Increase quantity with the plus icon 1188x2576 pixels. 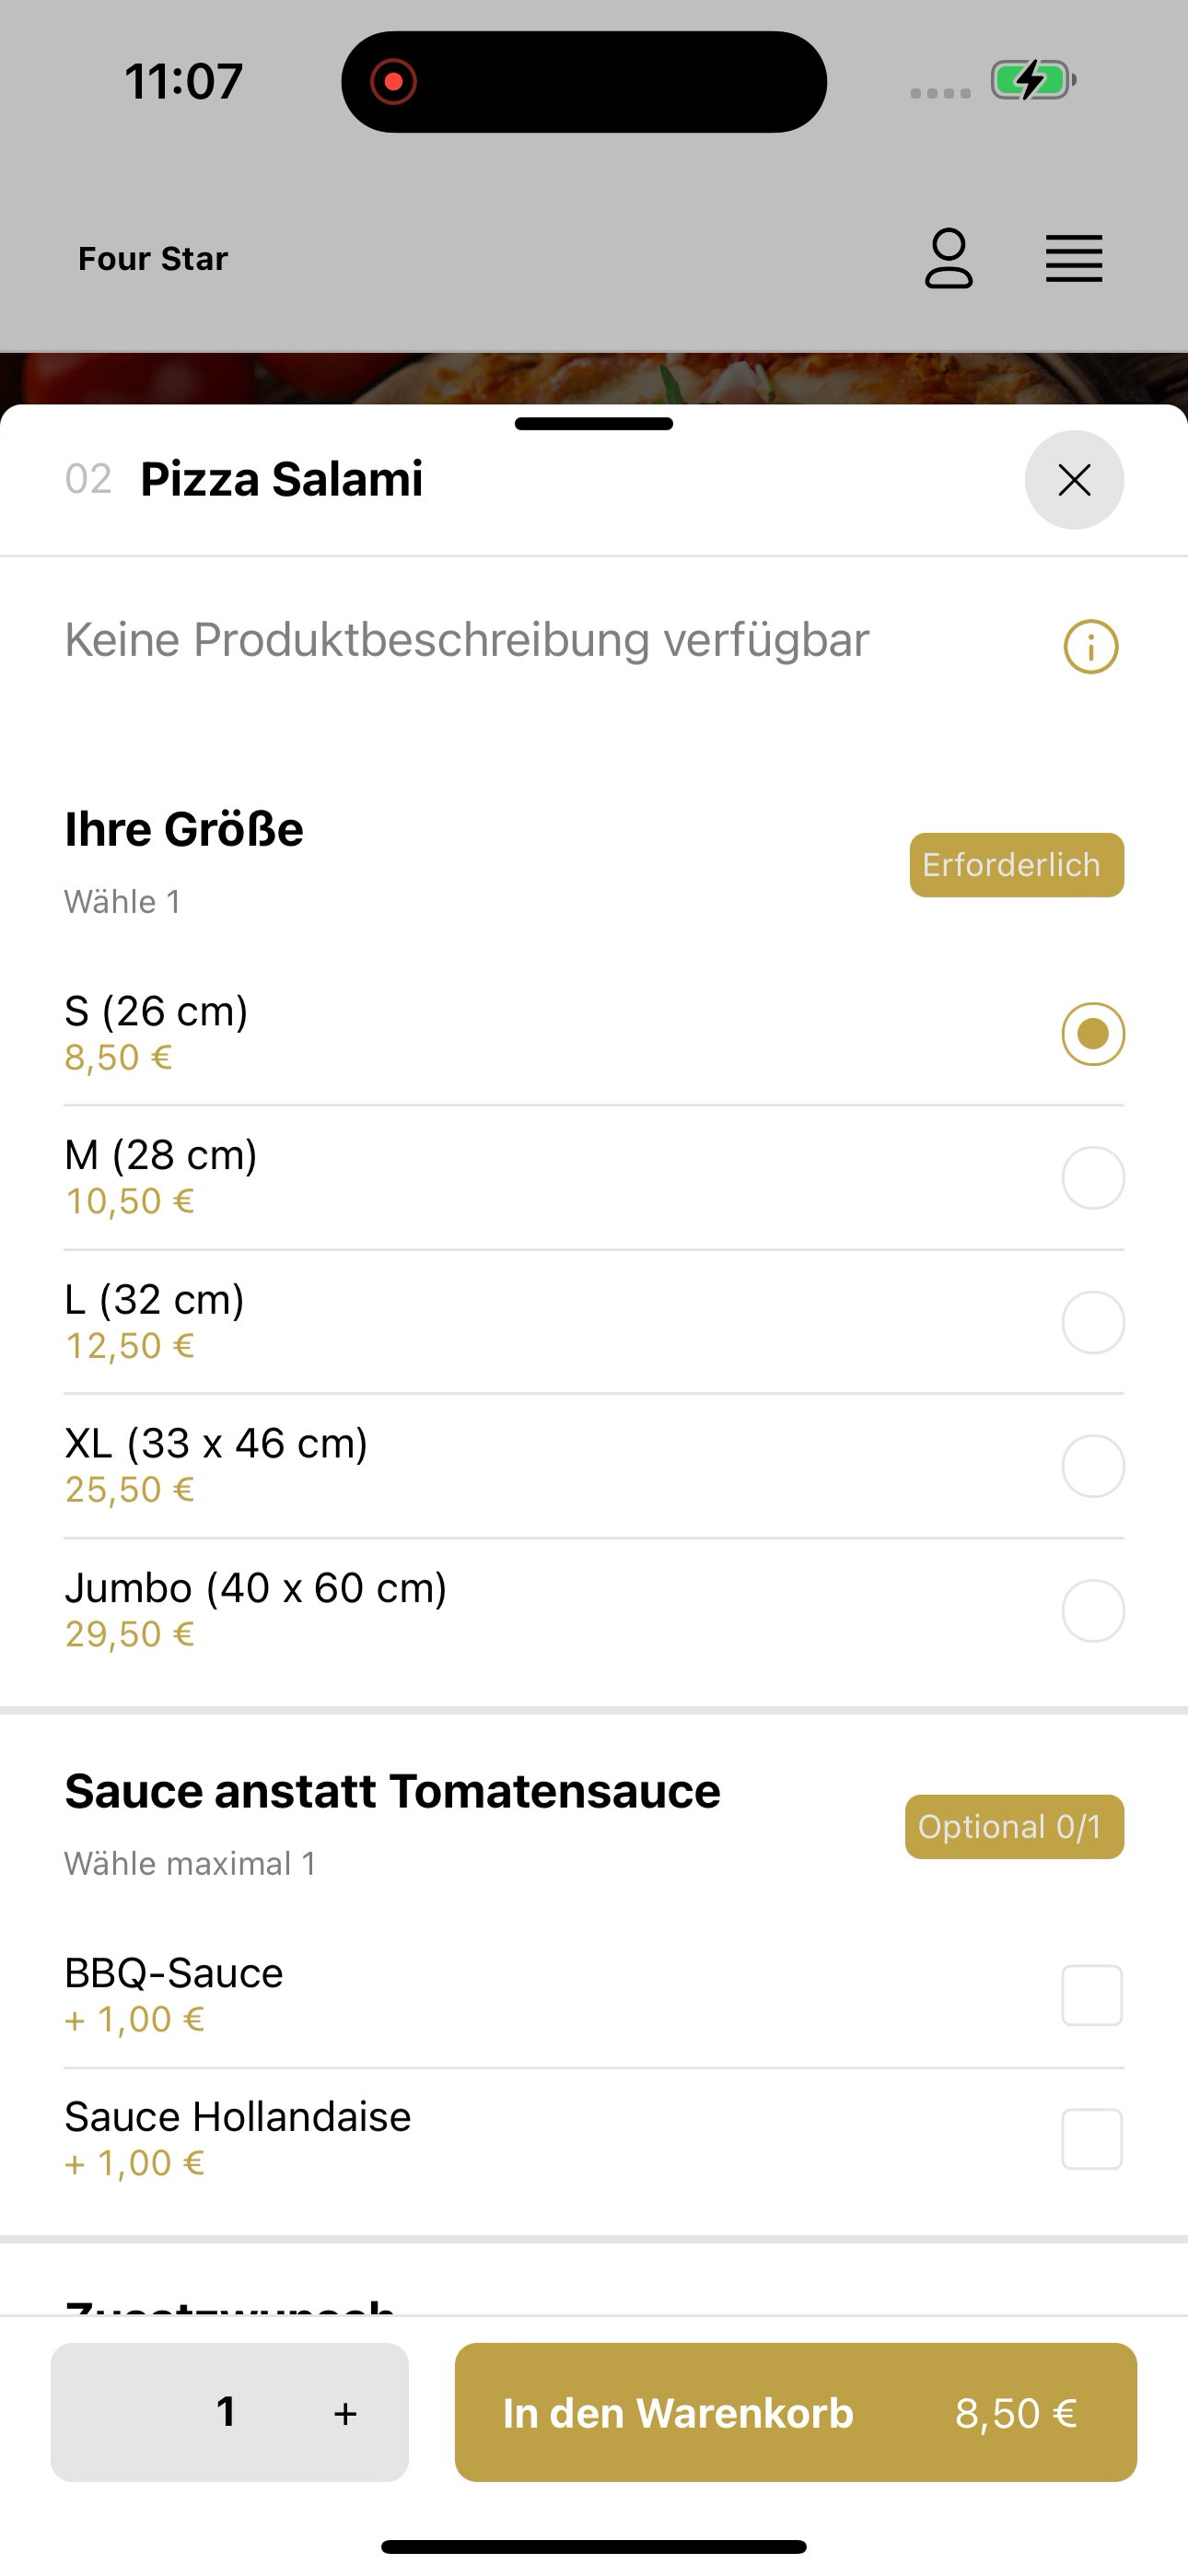point(345,2413)
